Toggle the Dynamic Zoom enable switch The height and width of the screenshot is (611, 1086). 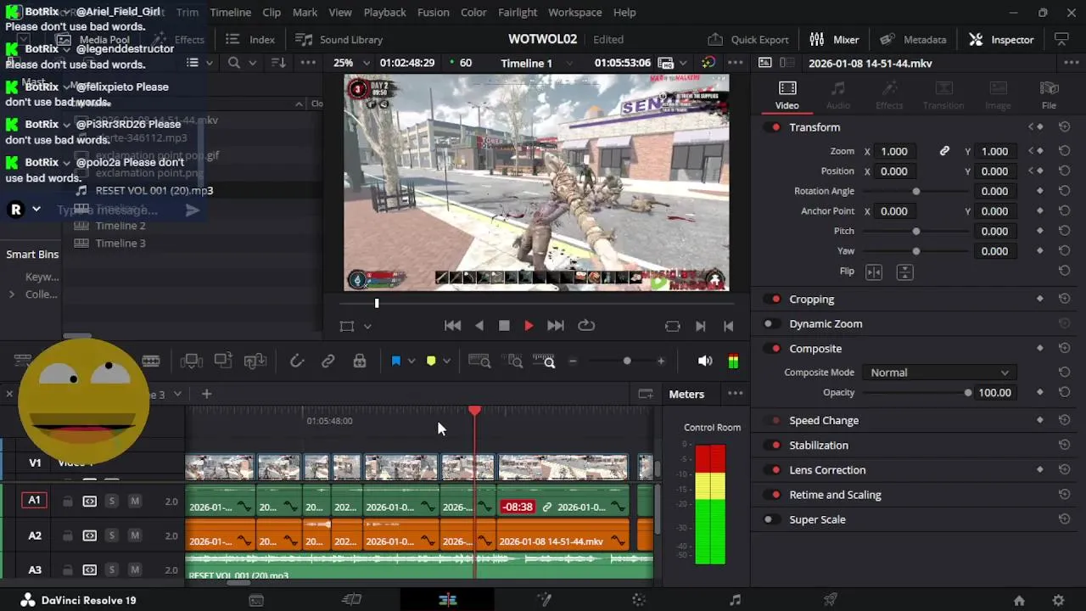(770, 324)
